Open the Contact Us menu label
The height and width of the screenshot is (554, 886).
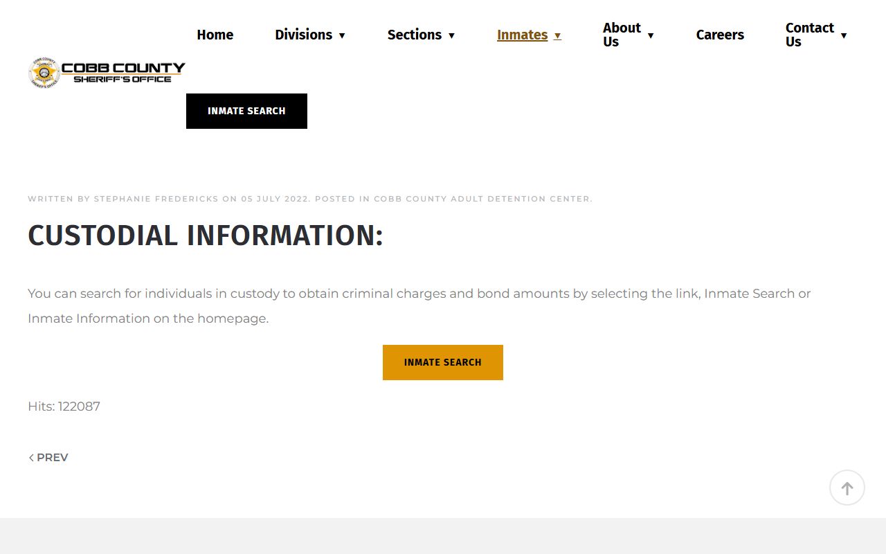[809, 35]
